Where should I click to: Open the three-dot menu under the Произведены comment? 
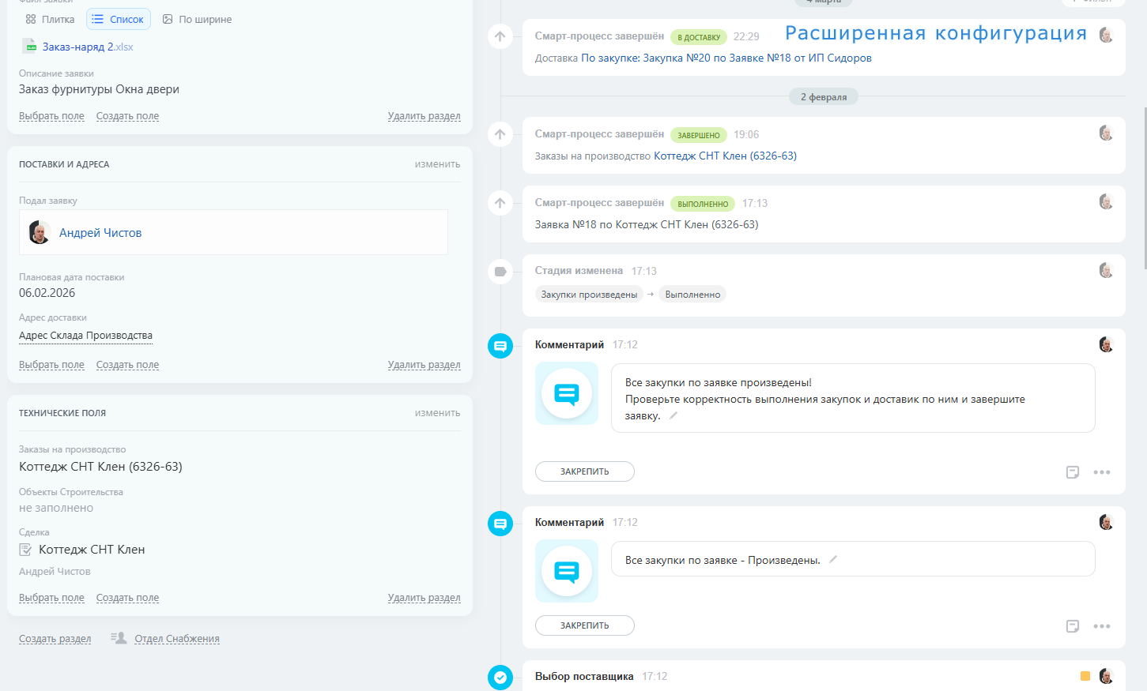click(1102, 626)
